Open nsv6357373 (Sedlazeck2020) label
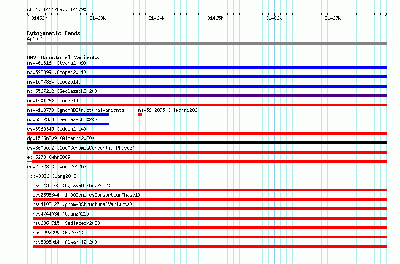The width and height of the screenshot is (400, 264). pos(62,119)
